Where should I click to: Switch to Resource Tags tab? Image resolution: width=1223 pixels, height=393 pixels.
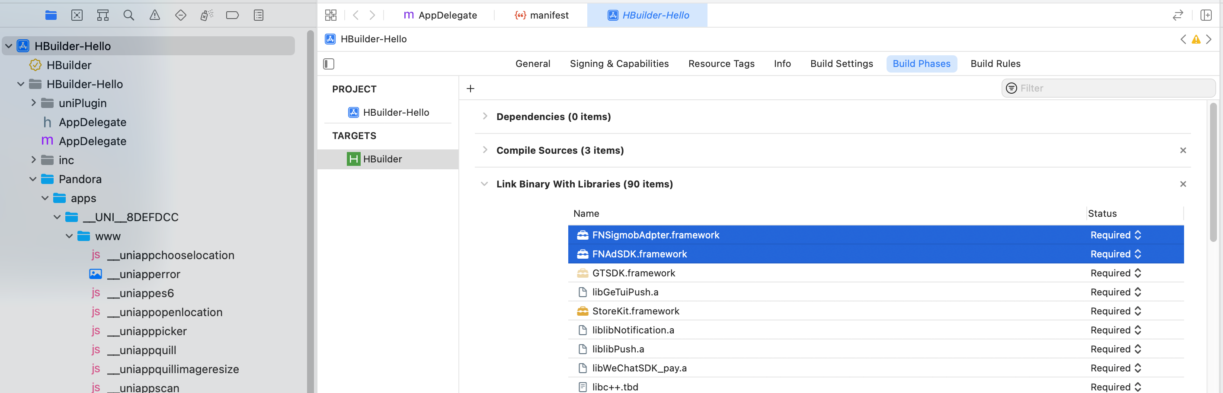point(721,63)
